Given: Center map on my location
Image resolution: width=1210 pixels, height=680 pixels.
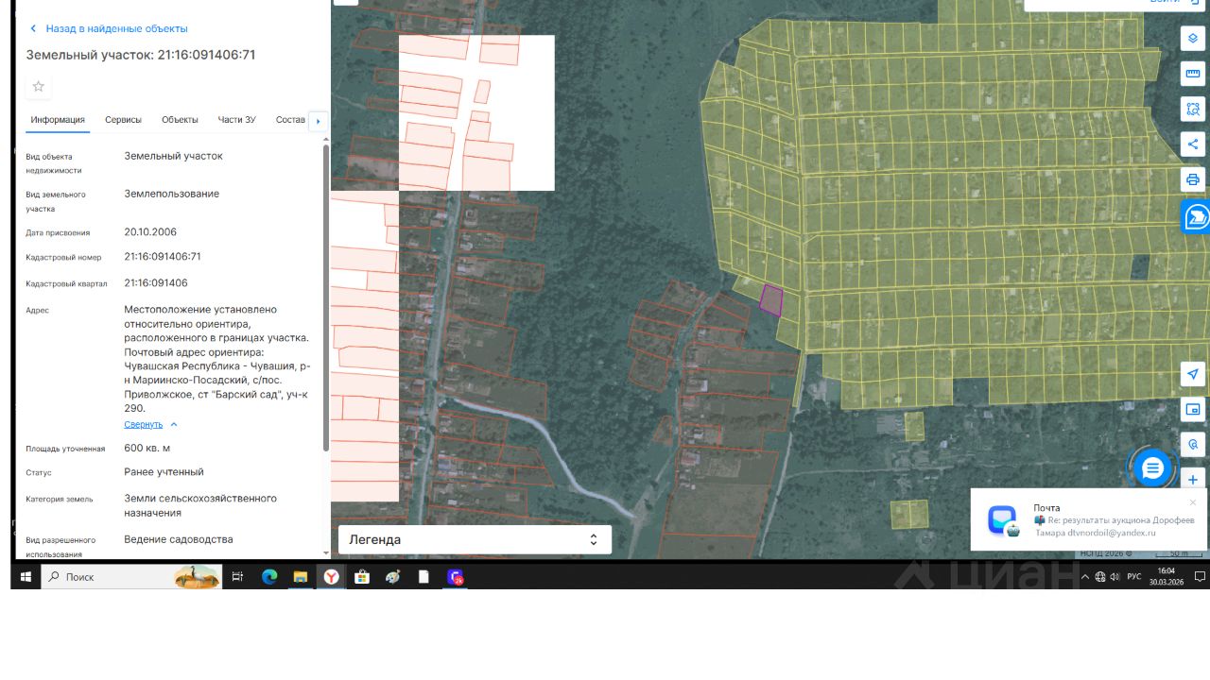Looking at the screenshot, I should pyautogui.click(x=1193, y=374).
